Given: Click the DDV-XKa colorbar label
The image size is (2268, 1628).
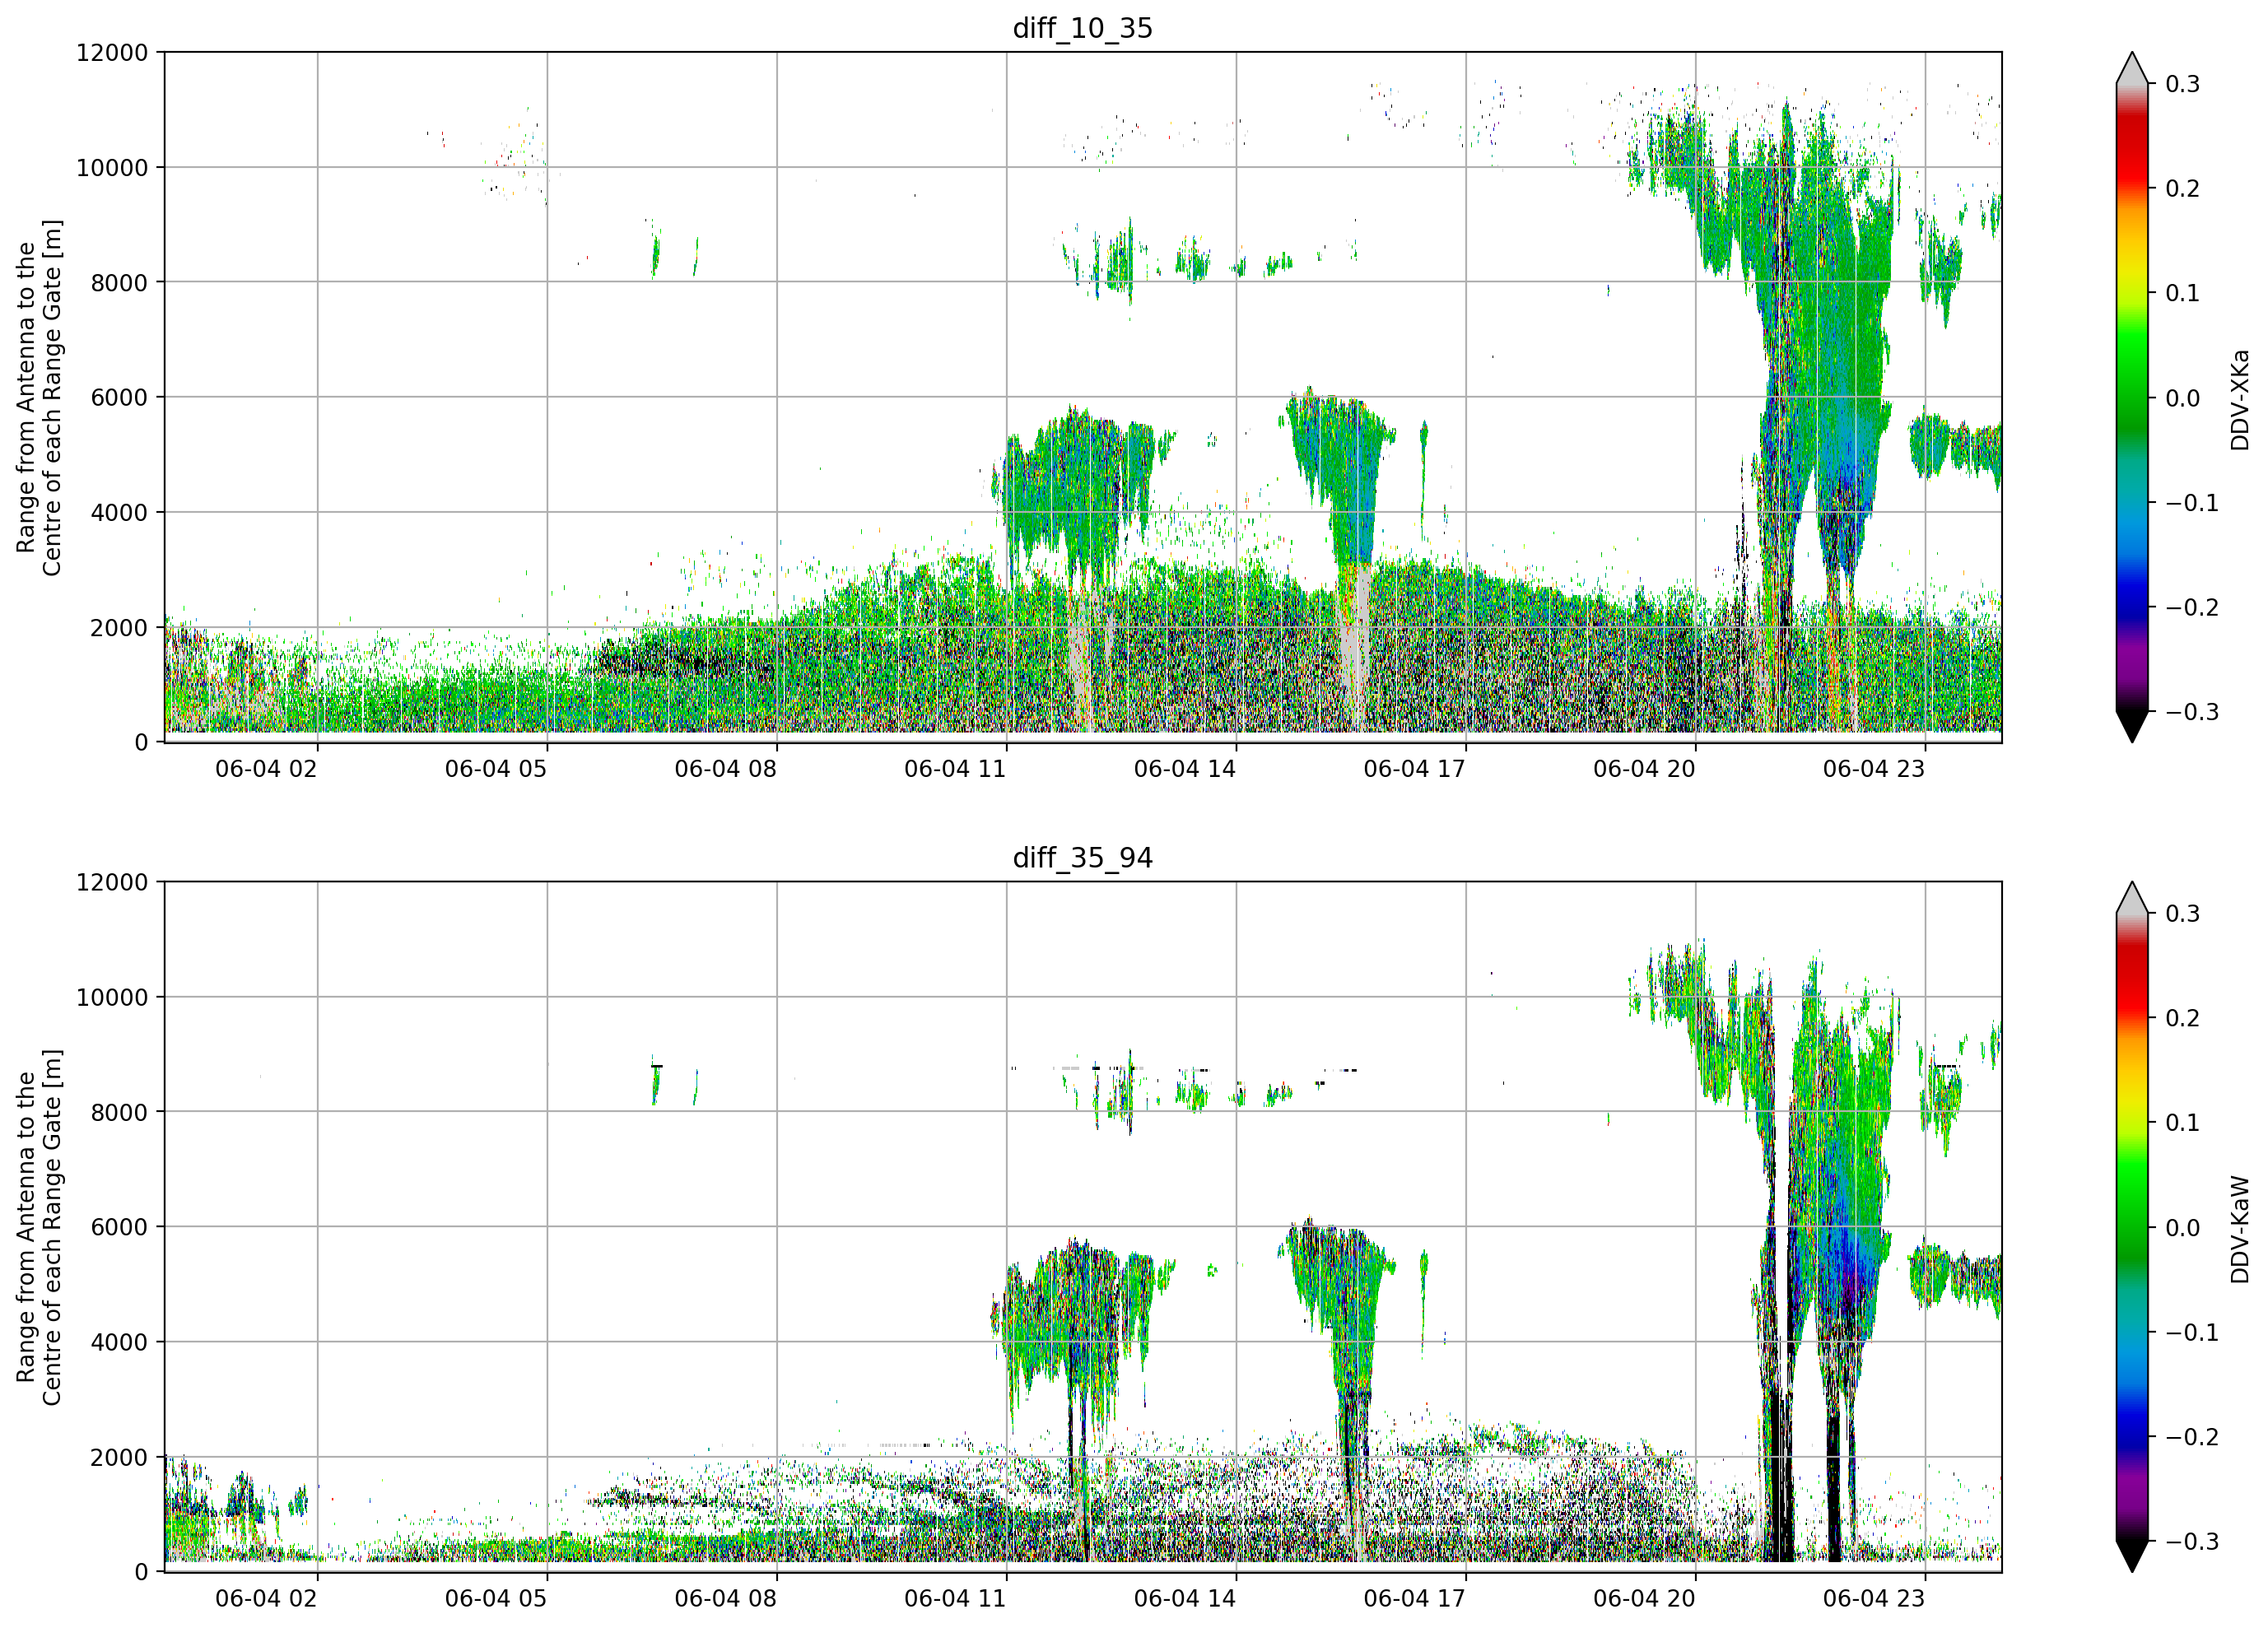Looking at the screenshot, I should [x=2239, y=399].
